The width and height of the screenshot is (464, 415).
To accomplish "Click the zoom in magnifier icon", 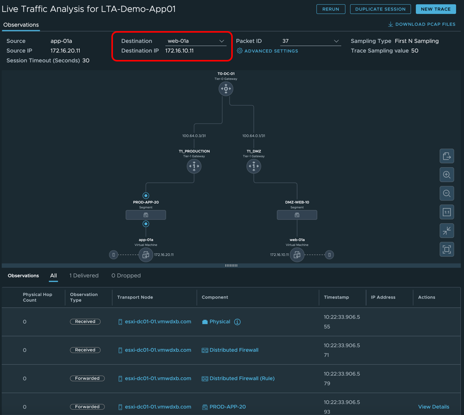I will pyautogui.click(x=447, y=175).
